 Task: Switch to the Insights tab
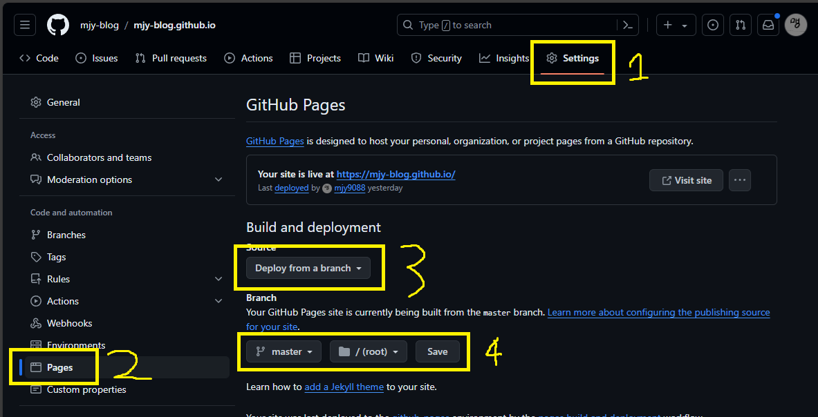coord(504,58)
